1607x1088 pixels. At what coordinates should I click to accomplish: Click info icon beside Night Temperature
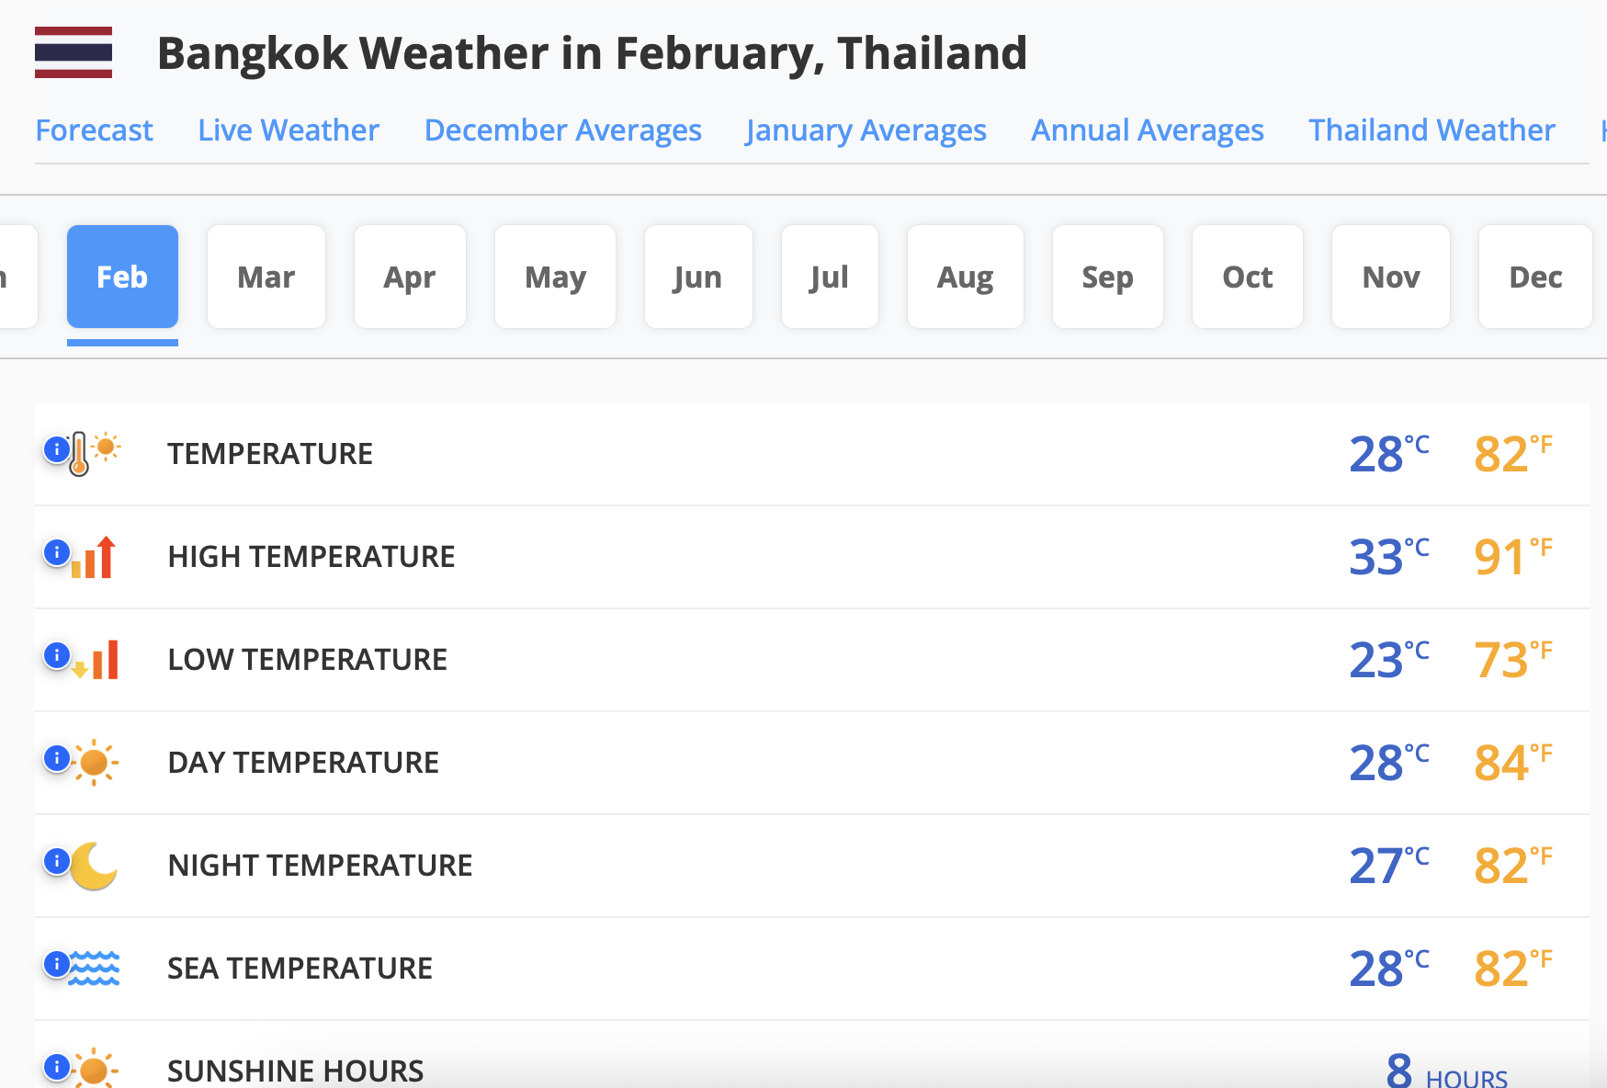coord(57,861)
